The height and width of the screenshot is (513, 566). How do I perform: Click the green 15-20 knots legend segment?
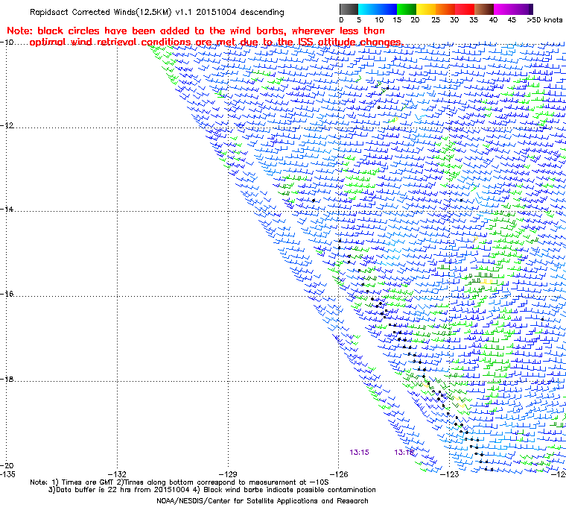click(x=407, y=9)
